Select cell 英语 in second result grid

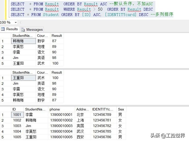pos(43,83)
